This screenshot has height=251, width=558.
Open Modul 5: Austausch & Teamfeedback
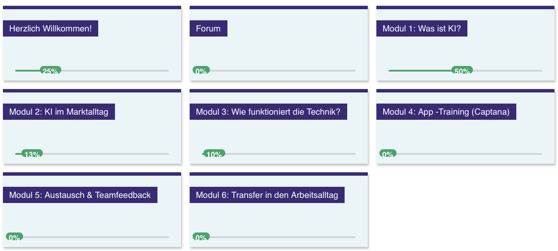(x=80, y=195)
